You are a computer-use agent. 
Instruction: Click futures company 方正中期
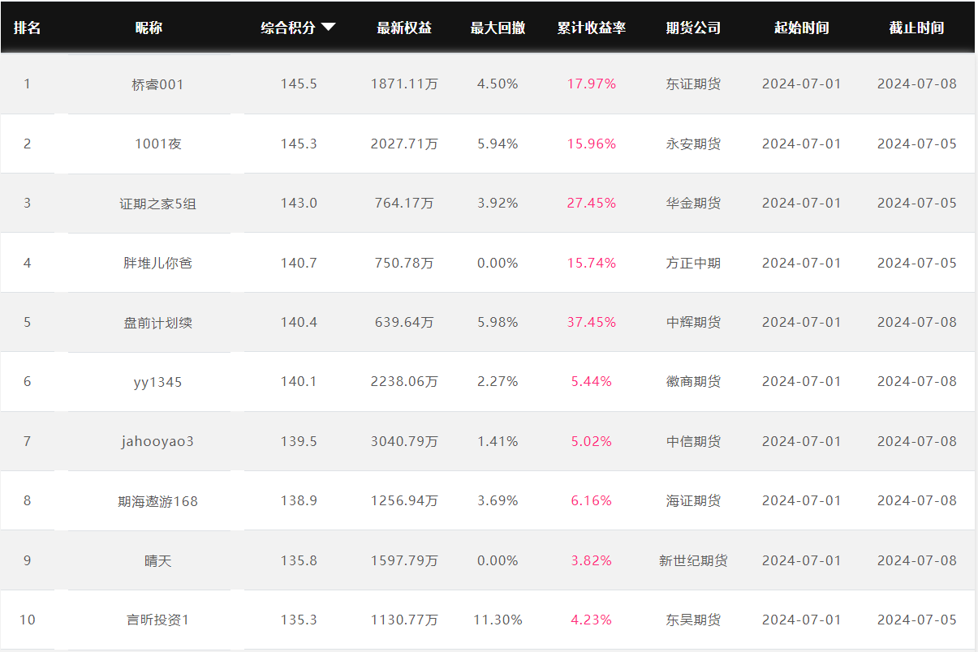693,263
